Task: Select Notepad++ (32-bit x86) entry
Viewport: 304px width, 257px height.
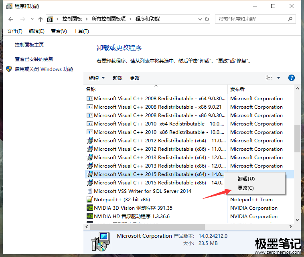Action: click(x=122, y=199)
